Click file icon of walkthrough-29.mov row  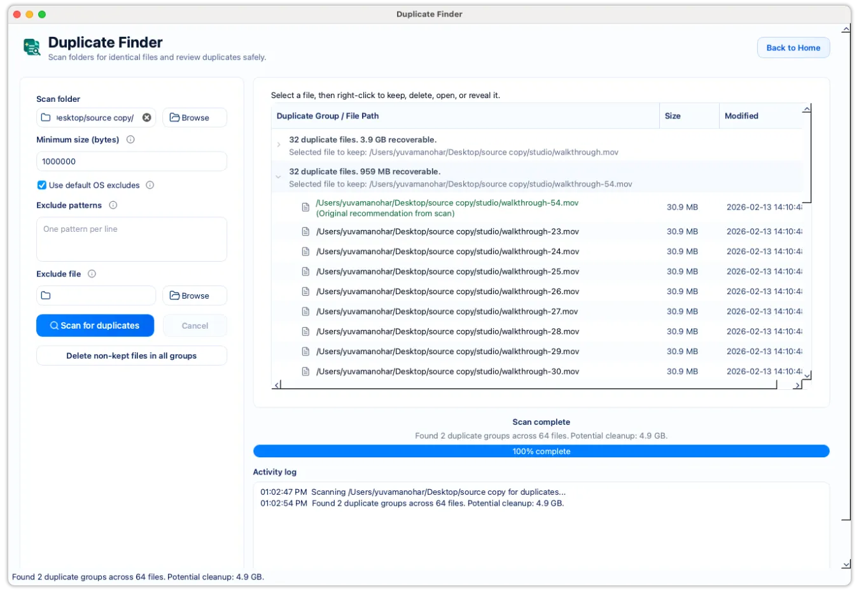[x=305, y=352]
